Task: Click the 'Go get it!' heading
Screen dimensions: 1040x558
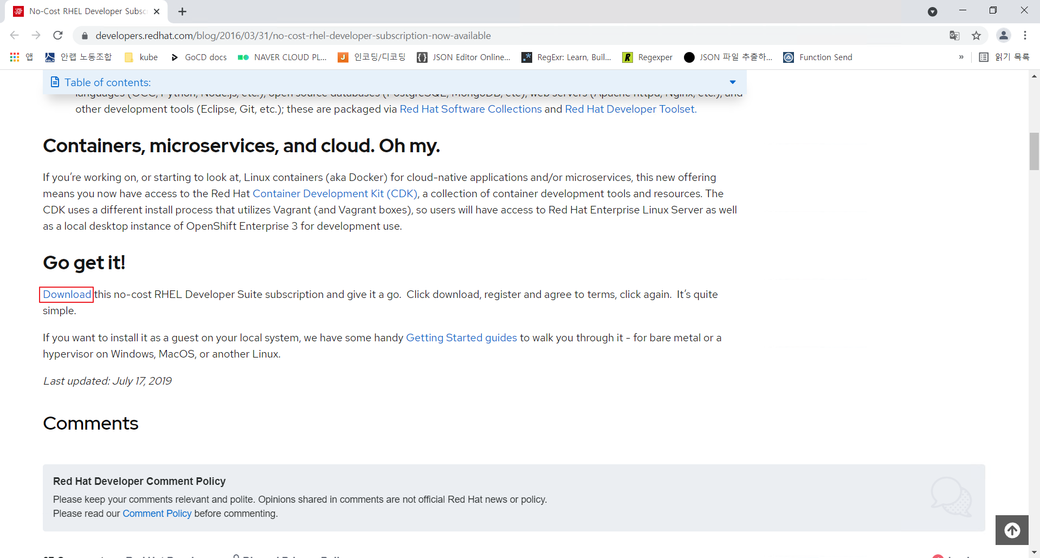Action: tap(84, 263)
